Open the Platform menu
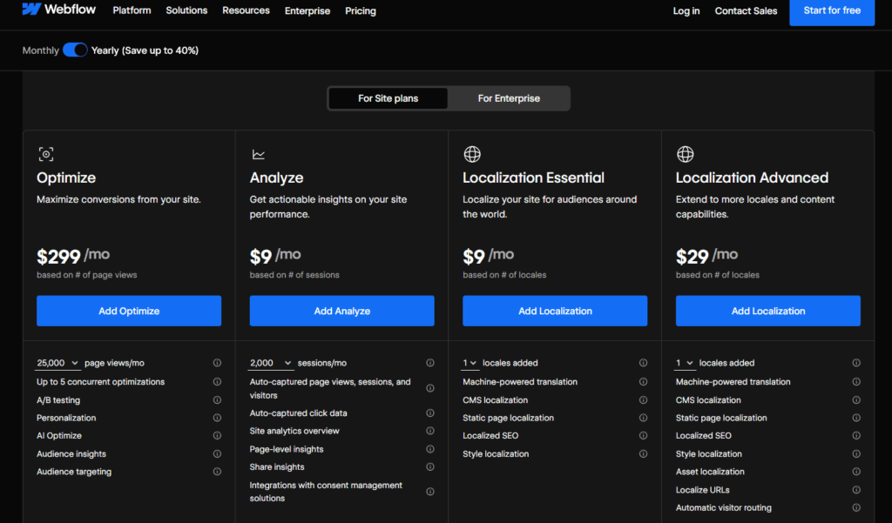The height and width of the screenshot is (523, 892). coord(132,10)
